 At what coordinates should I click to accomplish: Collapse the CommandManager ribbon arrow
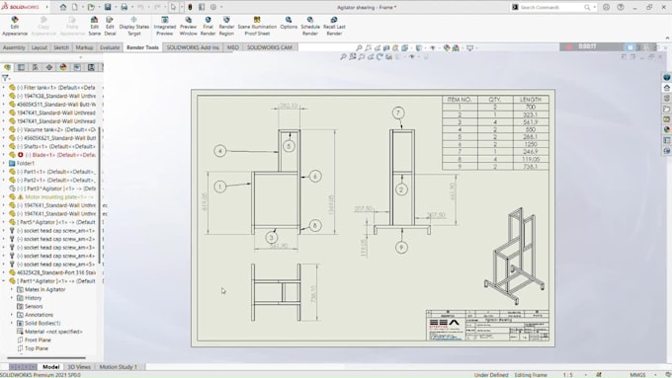pos(667,38)
